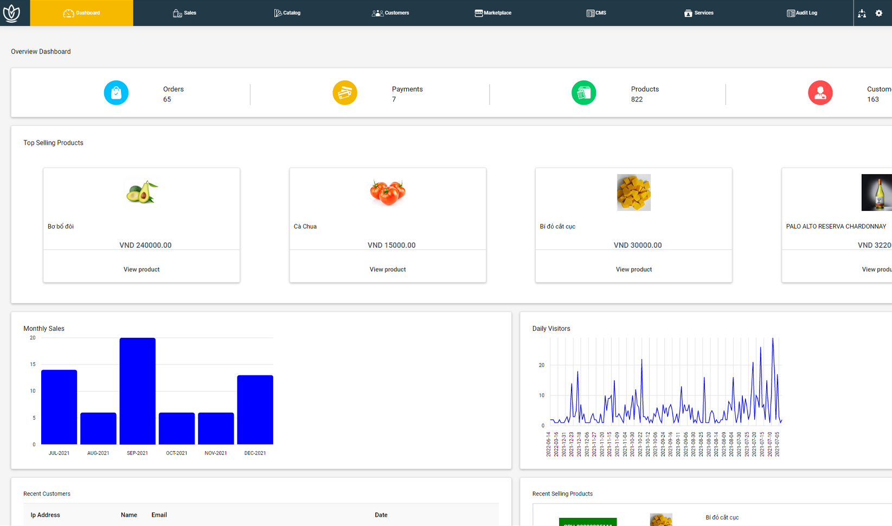Open the Sales menu
This screenshot has width=892, height=526.
point(184,13)
